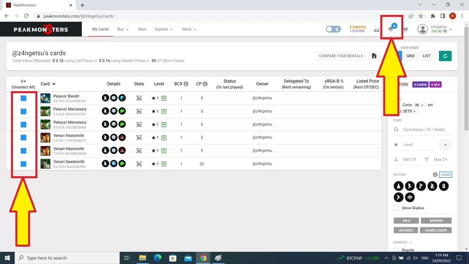Filter by Beta edition icon (B)
This screenshot has width=469, height=264.
pyautogui.click(x=410, y=186)
